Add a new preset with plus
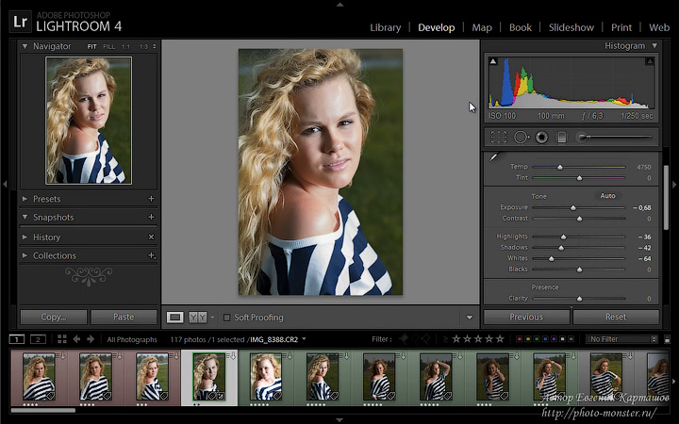The width and height of the screenshot is (679, 424). (151, 199)
